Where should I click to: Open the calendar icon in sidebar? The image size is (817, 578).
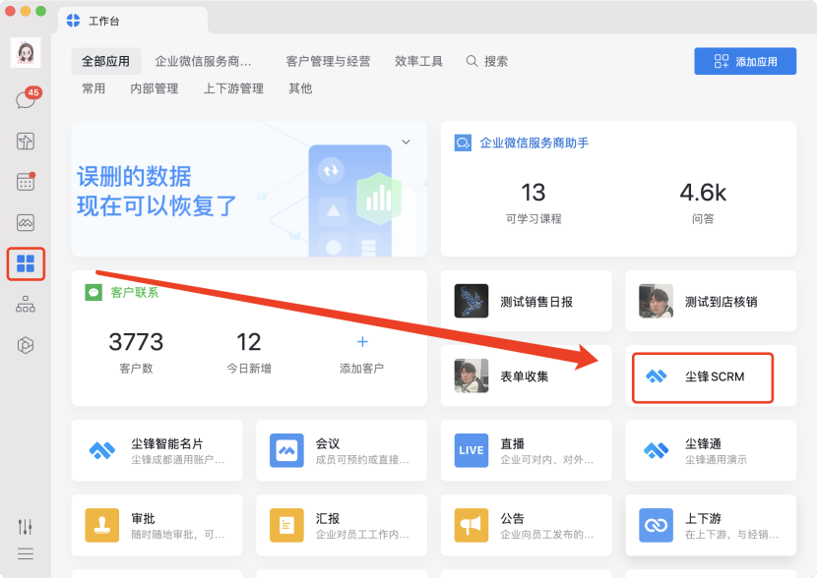tap(26, 182)
